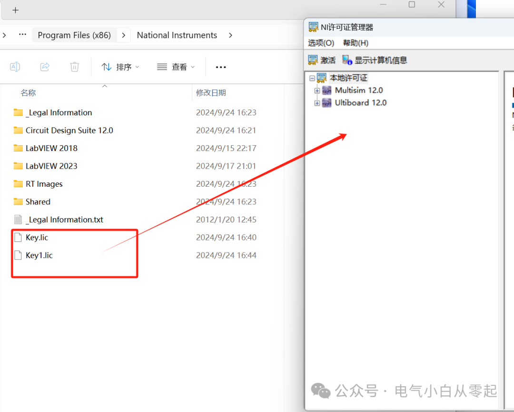Select the _Legal Information folder icon
The width and height of the screenshot is (514, 412).
point(19,112)
